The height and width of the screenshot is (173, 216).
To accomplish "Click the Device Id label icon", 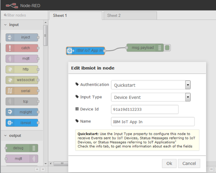I will [x=77, y=109].
